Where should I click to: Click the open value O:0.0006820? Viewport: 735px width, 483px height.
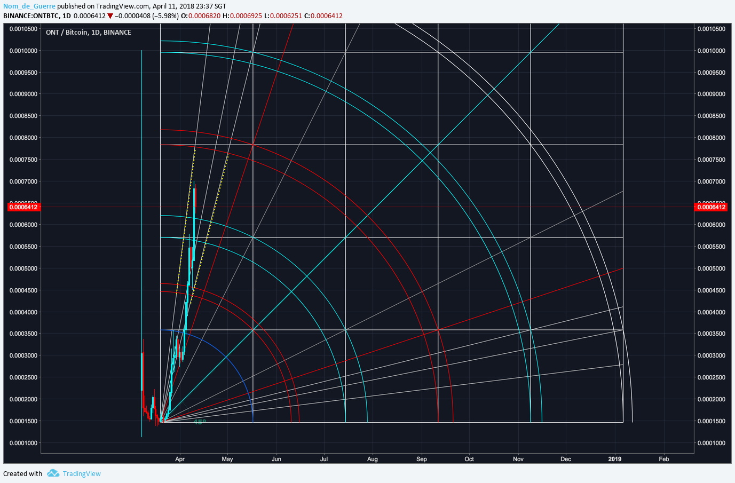point(200,16)
